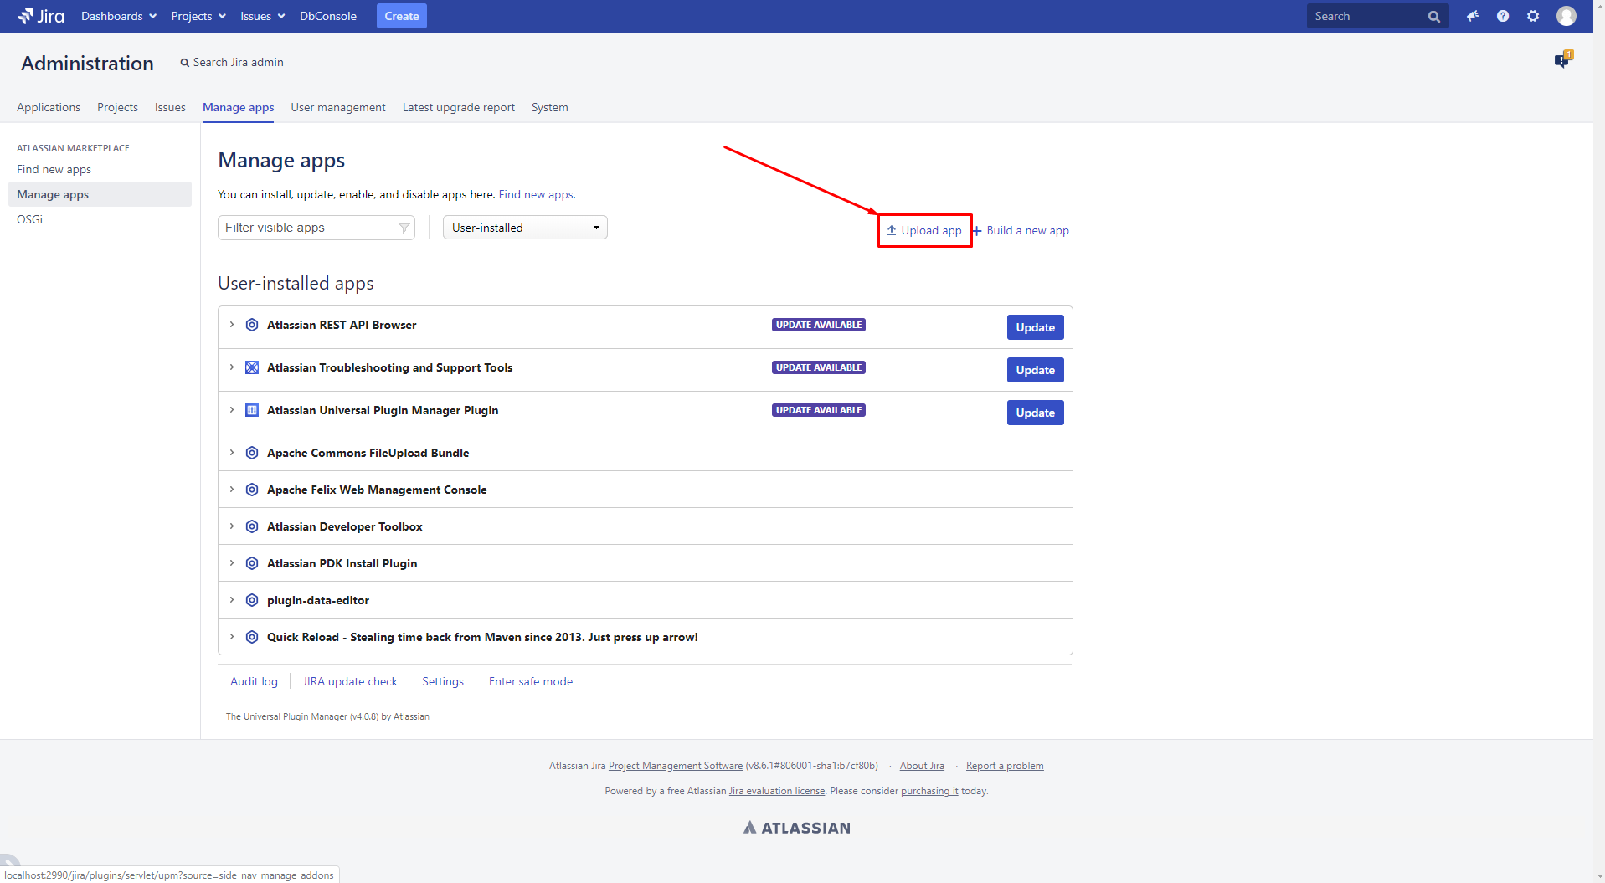Click the Jira logo in header
Viewport: 1605px width, 883px height.
41,16
